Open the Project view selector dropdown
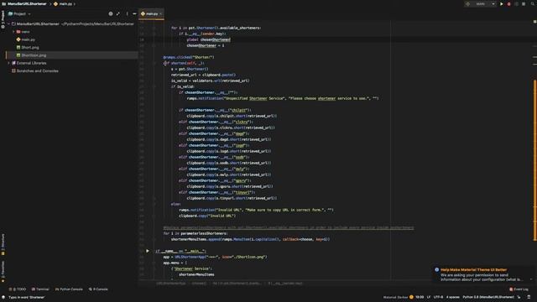537x302 pixels. click(x=19, y=13)
